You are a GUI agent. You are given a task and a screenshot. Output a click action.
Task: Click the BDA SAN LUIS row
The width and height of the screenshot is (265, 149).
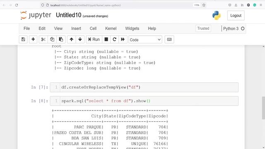tap(110, 138)
